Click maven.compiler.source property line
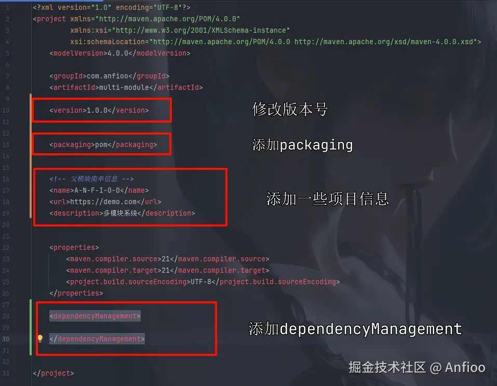Viewport: 497px width, 386px height. [x=167, y=259]
